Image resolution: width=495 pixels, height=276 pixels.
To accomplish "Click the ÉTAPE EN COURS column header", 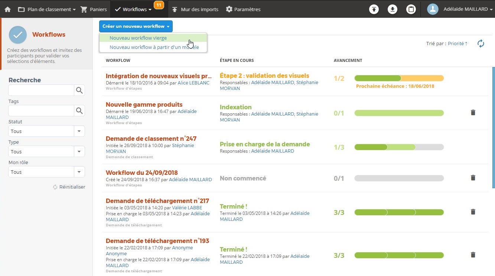I will [237, 60].
